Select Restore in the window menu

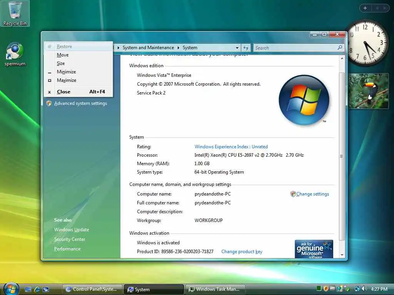click(x=78, y=46)
